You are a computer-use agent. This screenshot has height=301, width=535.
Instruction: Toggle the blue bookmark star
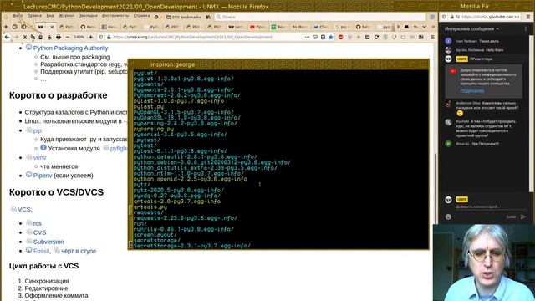[x=331, y=37]
